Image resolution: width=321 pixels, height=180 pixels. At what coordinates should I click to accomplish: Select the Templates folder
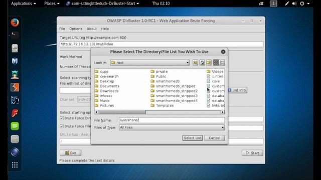pyautogui.click(x=162, y=105)
